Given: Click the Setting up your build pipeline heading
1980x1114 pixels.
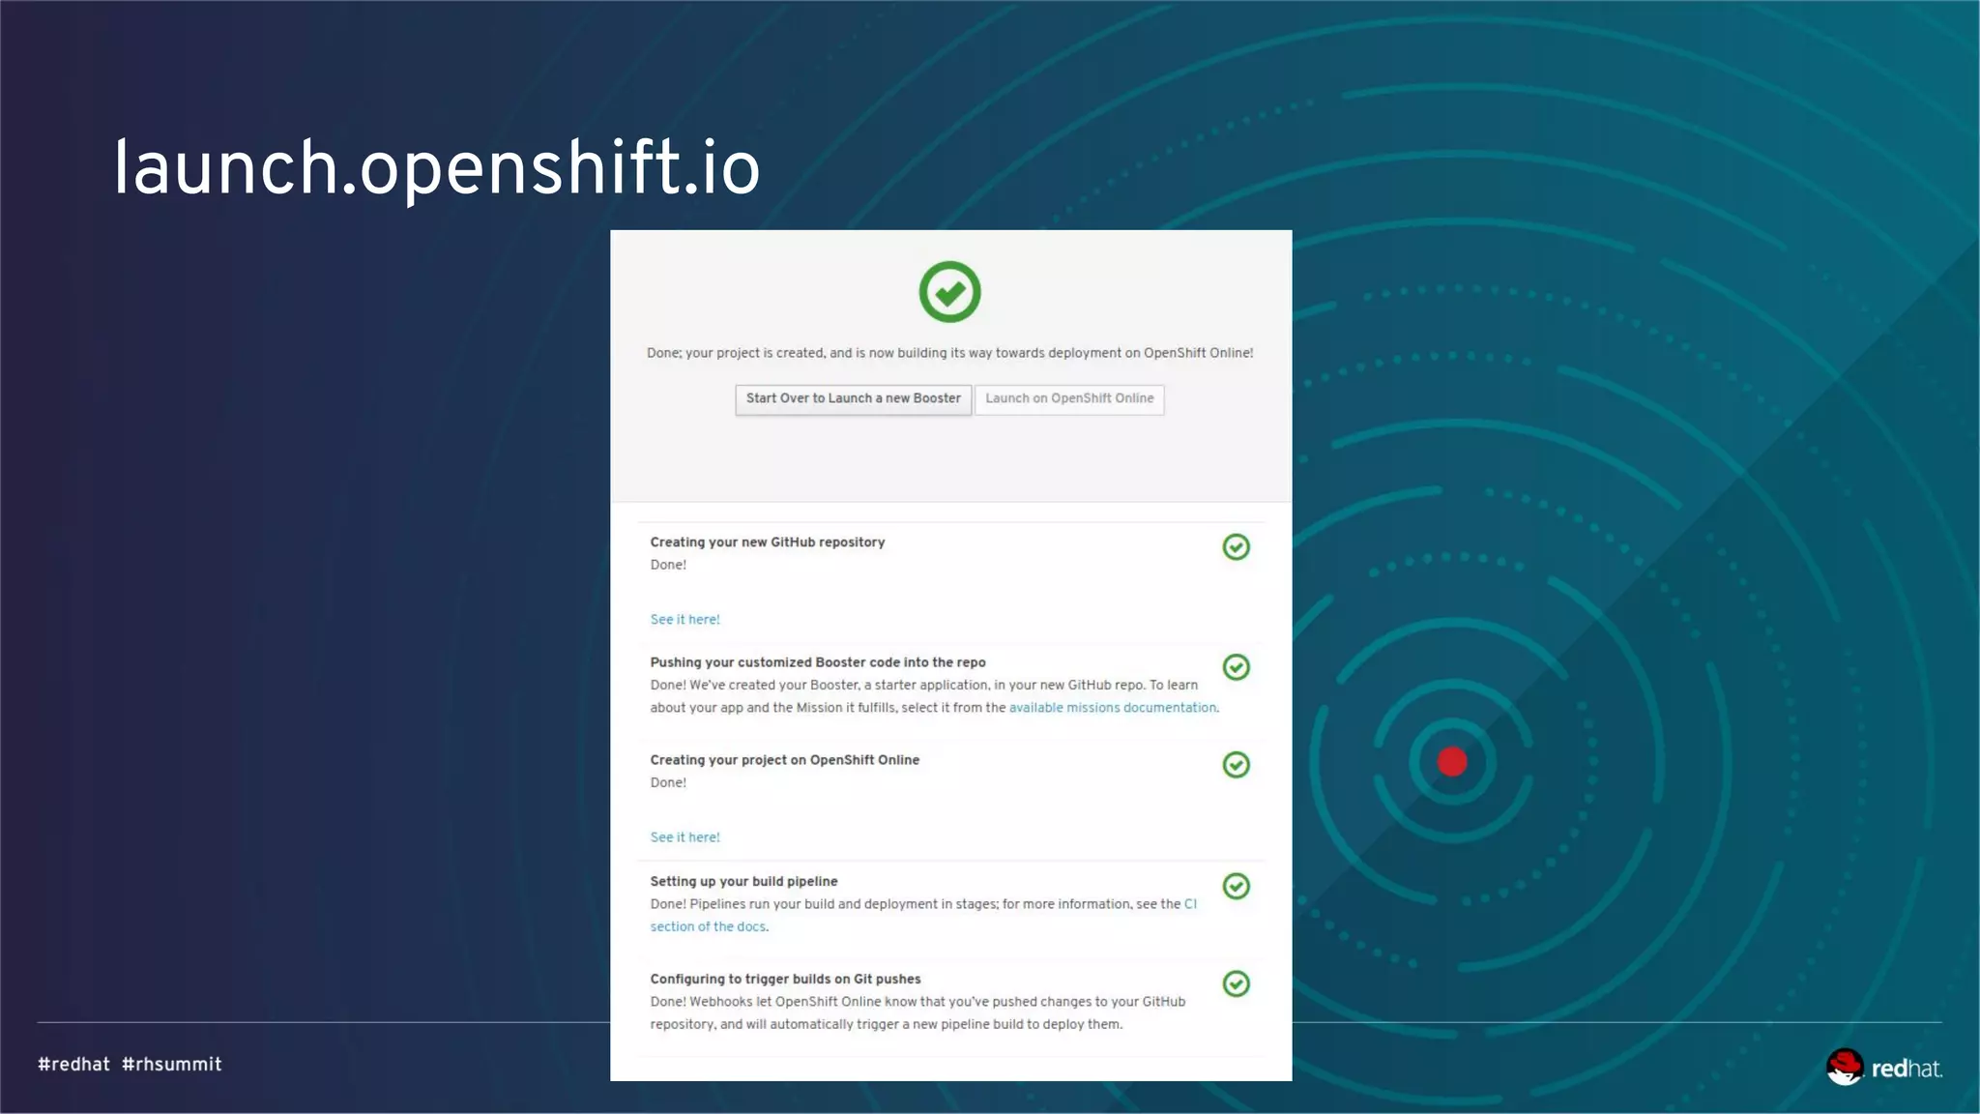Looking at the screenshot, I should 743,882.
